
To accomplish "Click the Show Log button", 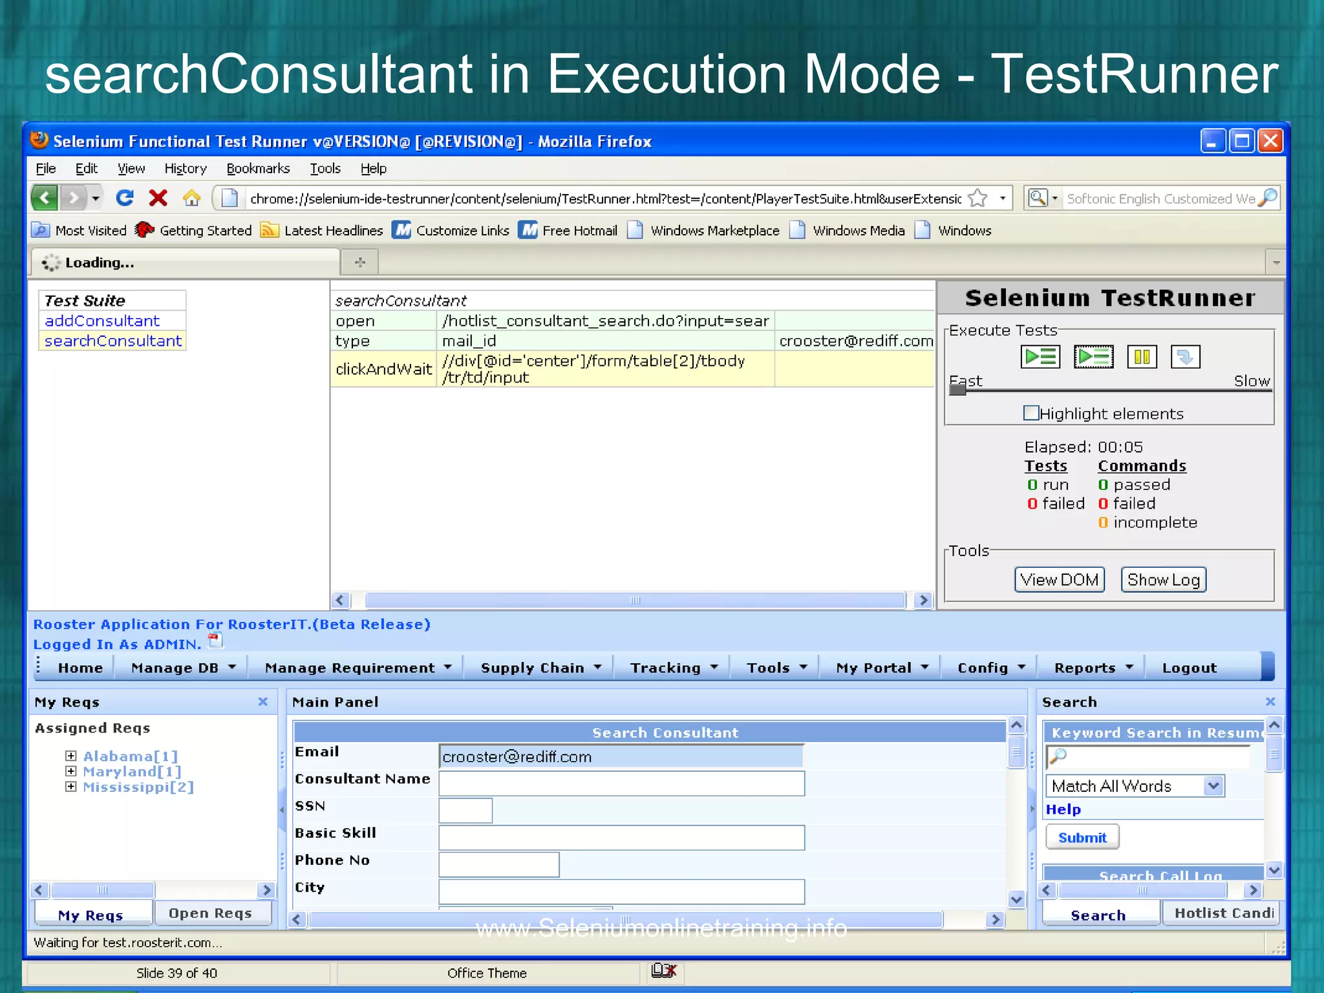I will point(1164,579).
